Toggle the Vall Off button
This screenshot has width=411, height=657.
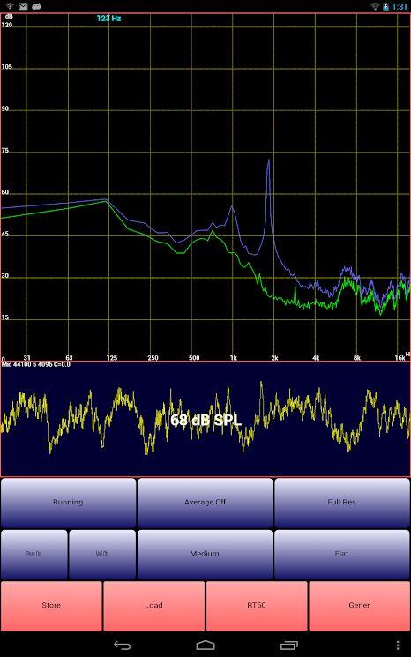tap(102, 555)
